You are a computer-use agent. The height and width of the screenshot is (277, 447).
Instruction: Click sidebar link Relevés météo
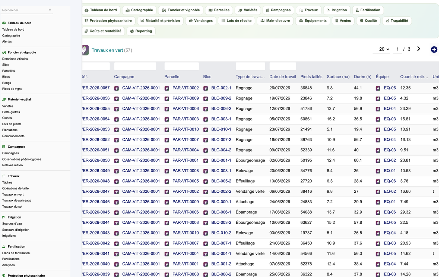coord(12,165)
